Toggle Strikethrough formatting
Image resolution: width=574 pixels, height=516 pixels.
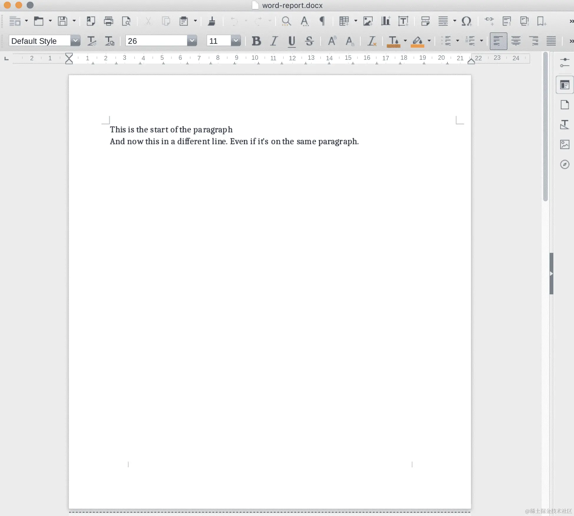309,41
